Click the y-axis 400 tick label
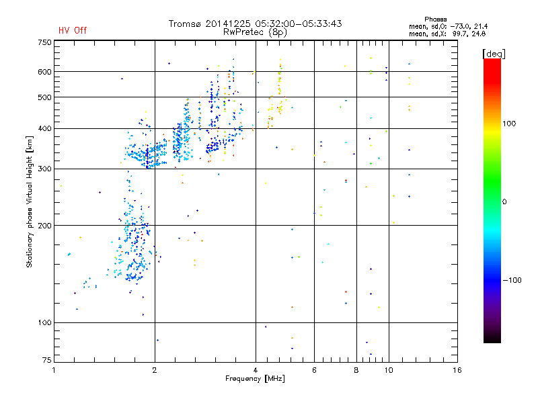The image size is (538, 403). point(44,128)
